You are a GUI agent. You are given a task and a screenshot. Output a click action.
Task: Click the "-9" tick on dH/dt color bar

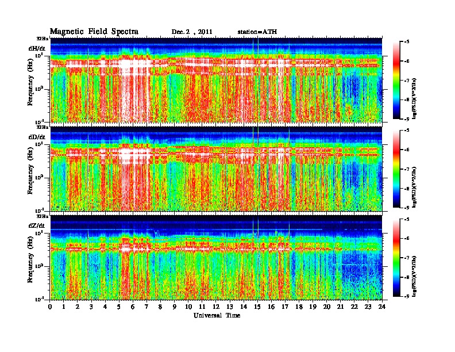tap(407, 119)
